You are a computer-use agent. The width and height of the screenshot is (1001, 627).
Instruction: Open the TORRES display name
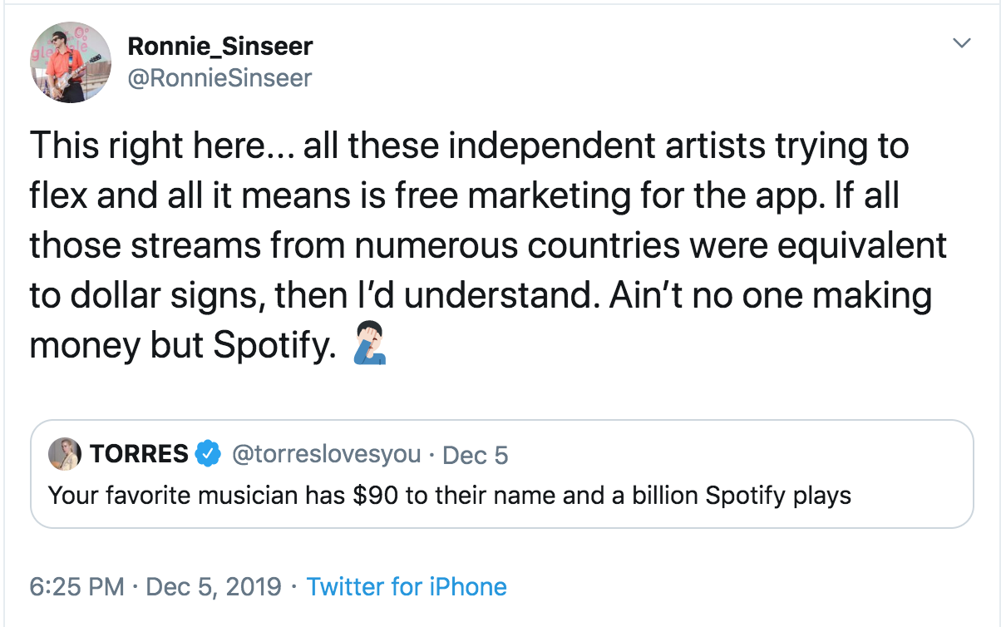coord(139,455)
